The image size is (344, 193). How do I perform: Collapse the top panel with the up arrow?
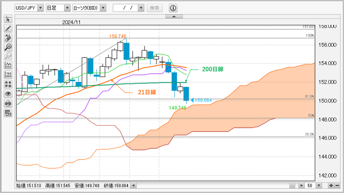174,17
